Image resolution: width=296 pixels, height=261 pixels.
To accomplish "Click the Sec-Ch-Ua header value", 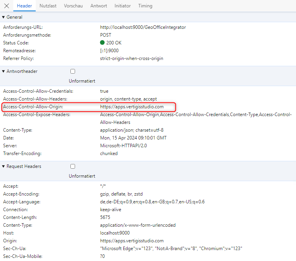I will pos(171,249).
